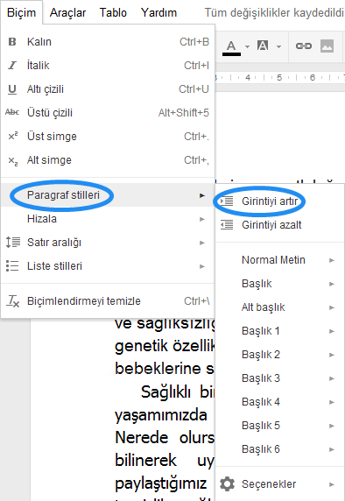Click the text highlight color button
The width and height of the screenshot is (345, 501).
tap(263, 46)
